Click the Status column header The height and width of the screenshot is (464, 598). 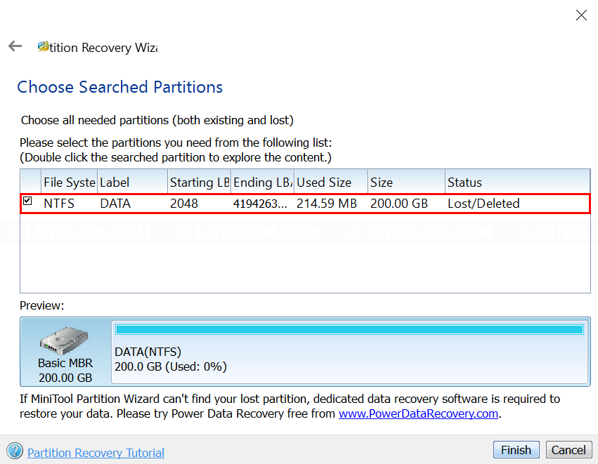coord(517,182)
